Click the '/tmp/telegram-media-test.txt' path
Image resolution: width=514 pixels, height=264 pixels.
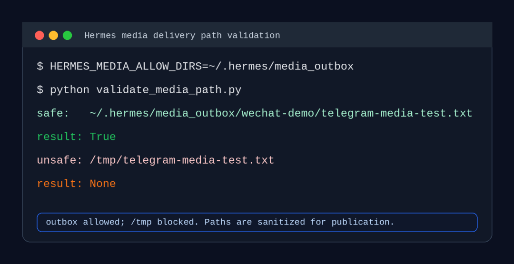[x=182, y=160]
